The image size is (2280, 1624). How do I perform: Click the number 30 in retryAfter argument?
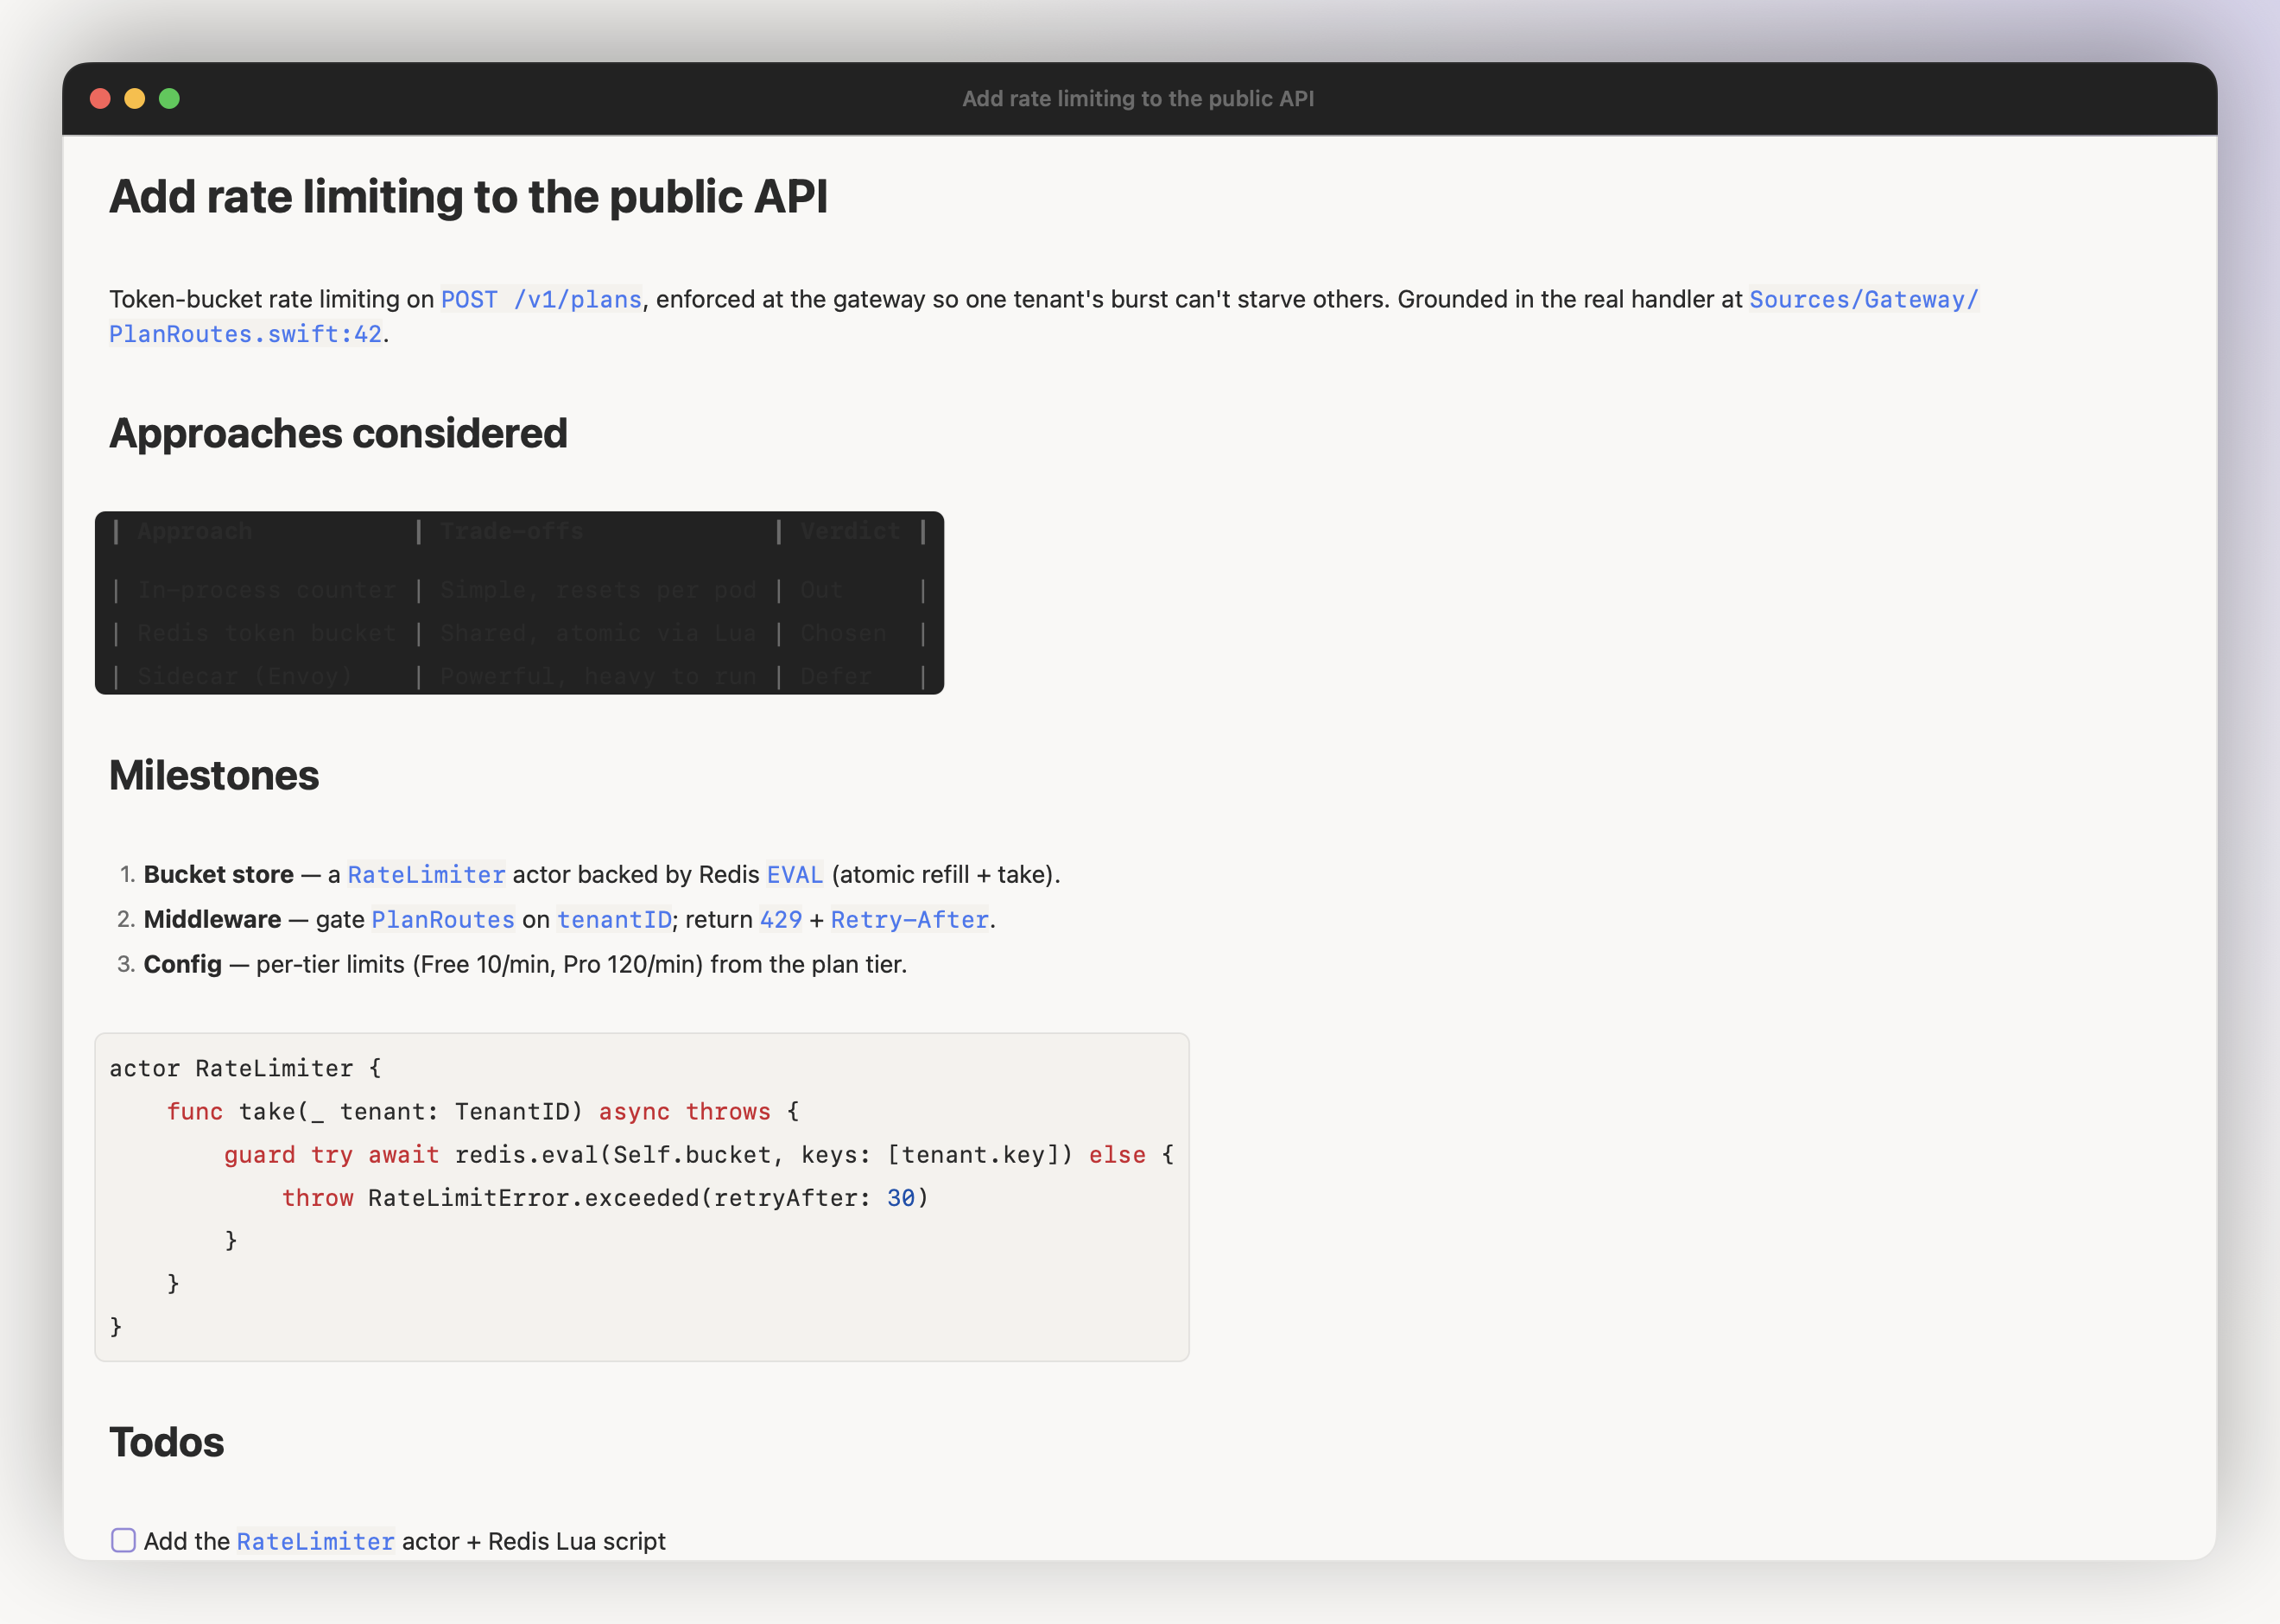[901, 1198]
